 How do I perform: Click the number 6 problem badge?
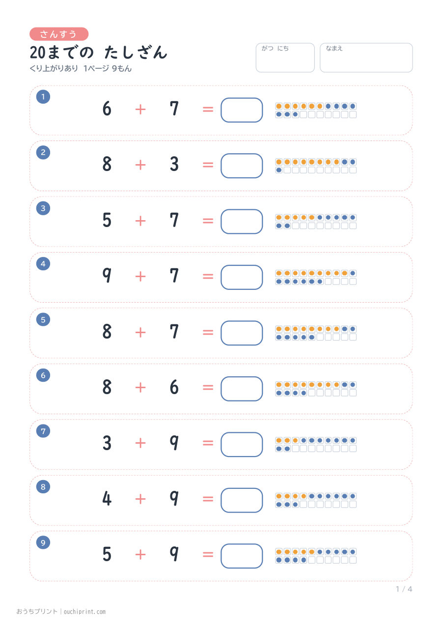point(43,375)
